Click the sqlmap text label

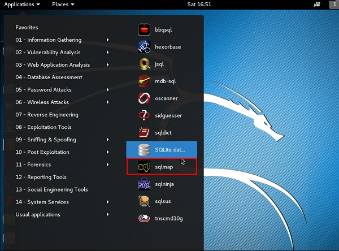click(164, 167)
